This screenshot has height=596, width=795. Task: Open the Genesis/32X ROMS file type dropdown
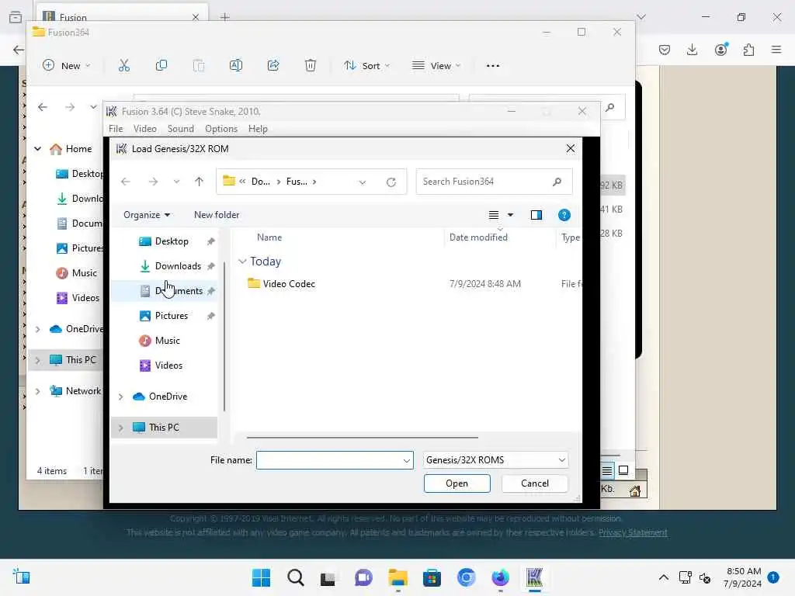495,460
